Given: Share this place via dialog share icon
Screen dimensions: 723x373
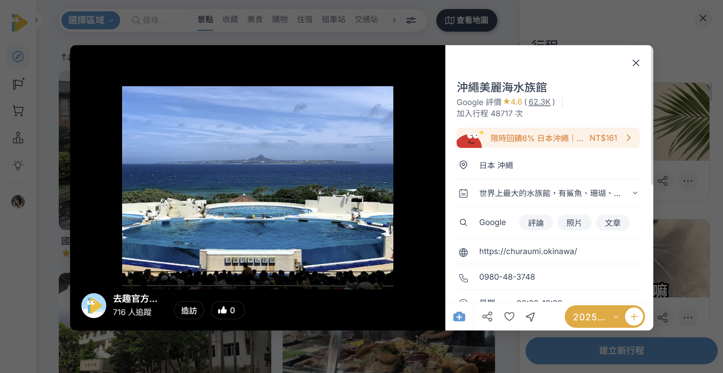Looking at the screenshot, I should 488,317.
